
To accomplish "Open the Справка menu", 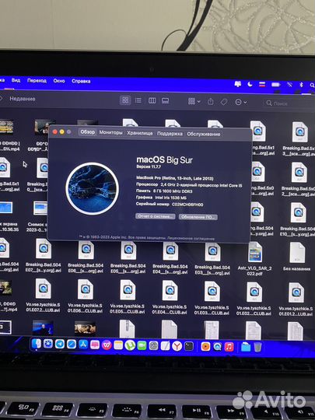I will 81,81.
